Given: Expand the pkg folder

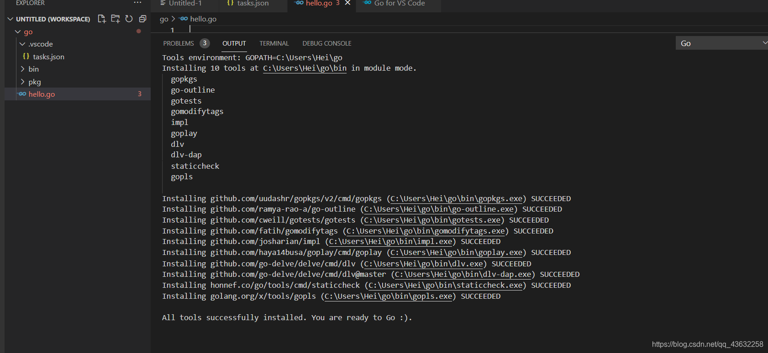Looking at the screenshot, I should pos(22,82).
